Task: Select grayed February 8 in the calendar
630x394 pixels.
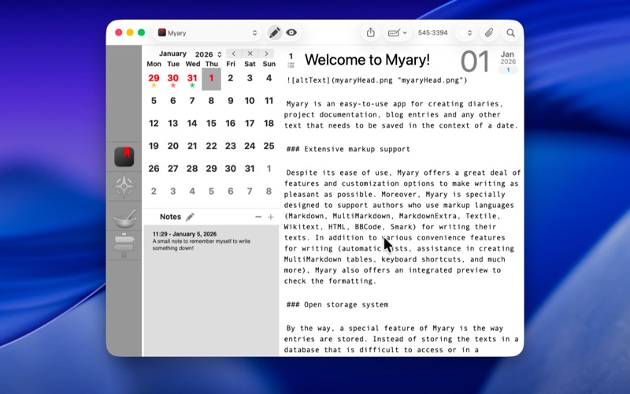Action: 269,191
